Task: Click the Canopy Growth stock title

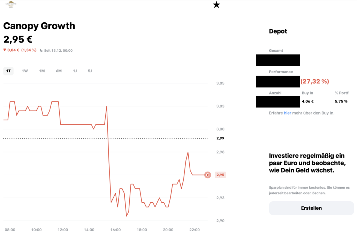Action: (x=39, y=26)
